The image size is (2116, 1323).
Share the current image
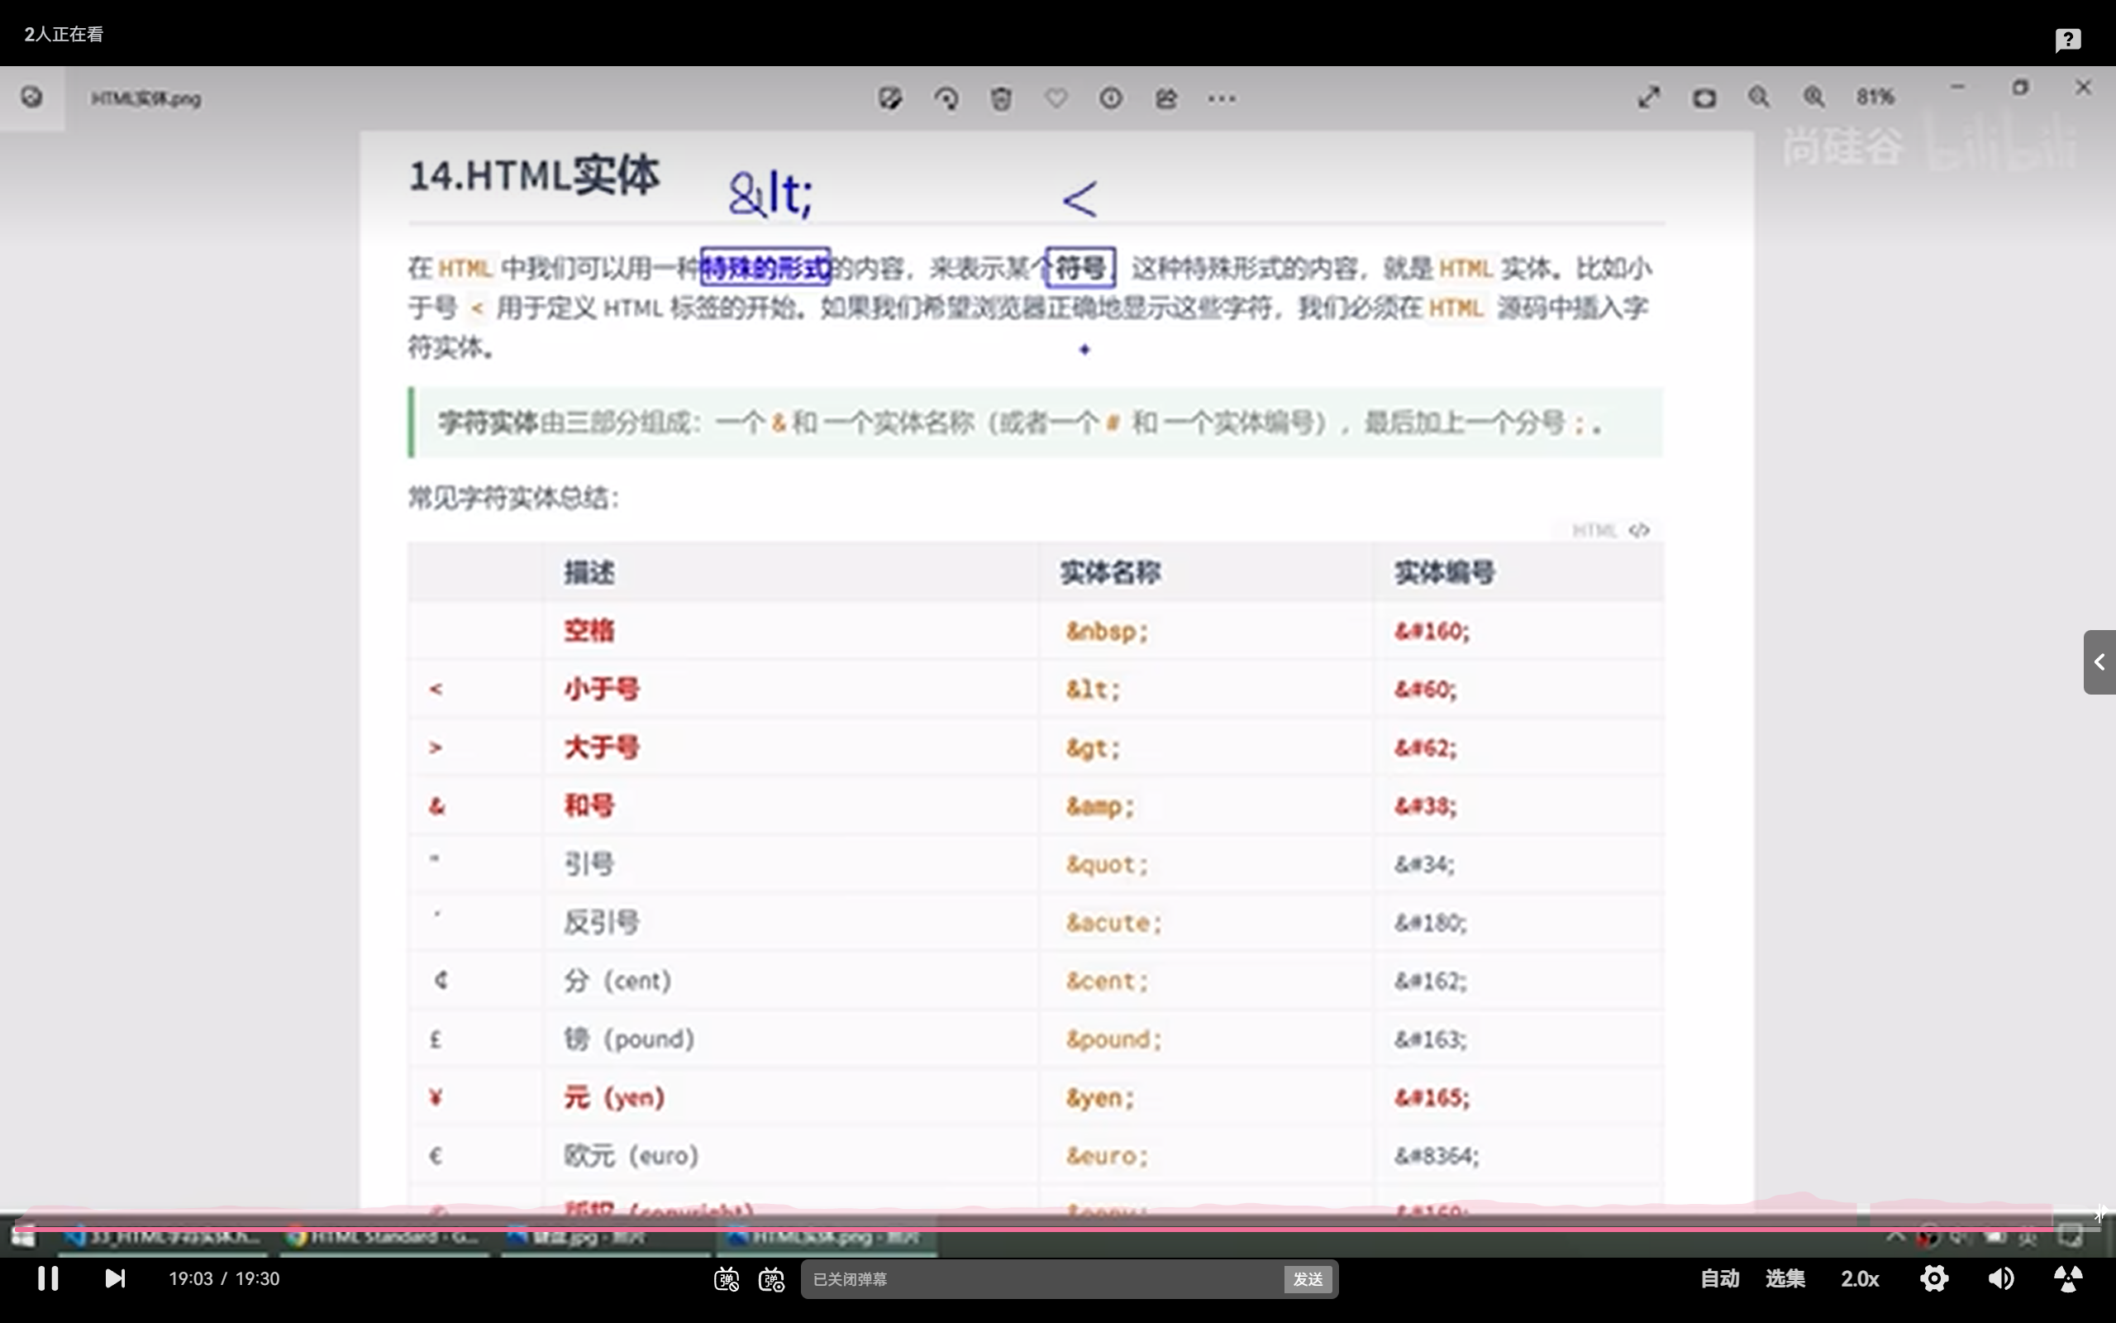click(1166, 99)
